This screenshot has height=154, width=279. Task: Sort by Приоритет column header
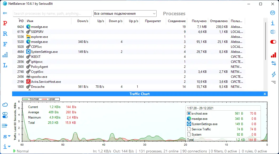pyautogui.click(x=153, y=21)
